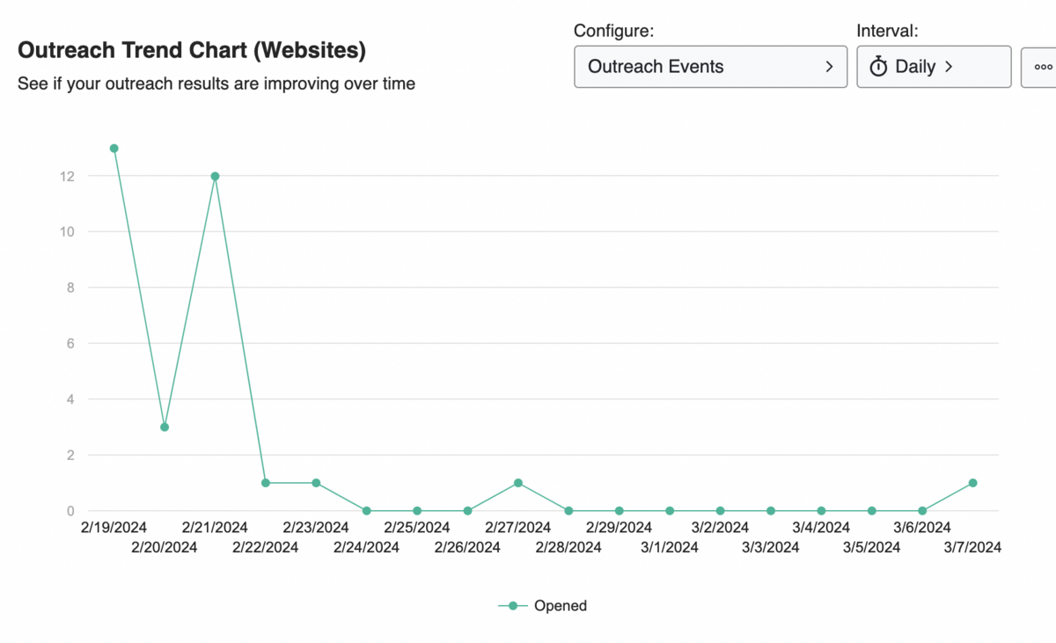Select the 2/29/2024 label on the x-axis
1056x643 pixels.
(619, 527)
